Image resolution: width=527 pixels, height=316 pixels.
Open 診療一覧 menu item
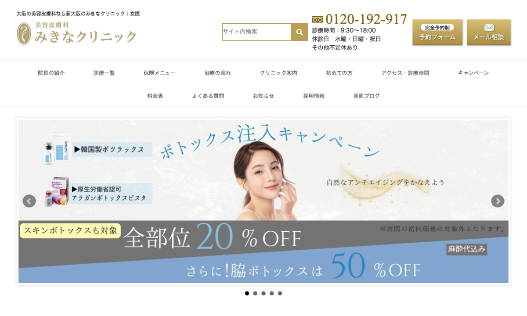point(104,73)
